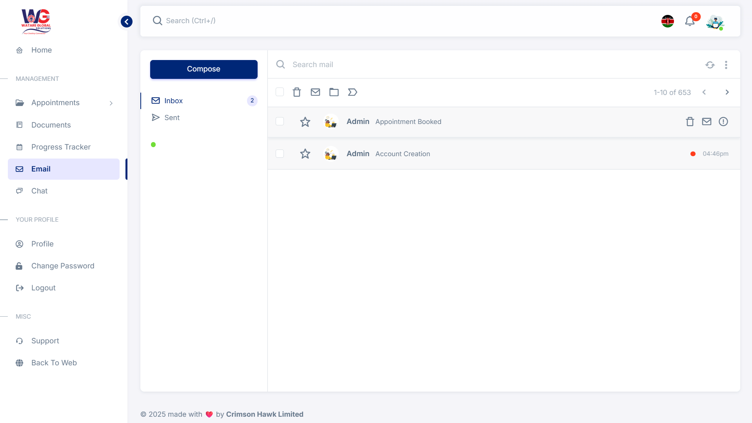Click the label tag icon in mail toolbar
The height and width of the screenshot is (423, 752).
tap(352, 92)
